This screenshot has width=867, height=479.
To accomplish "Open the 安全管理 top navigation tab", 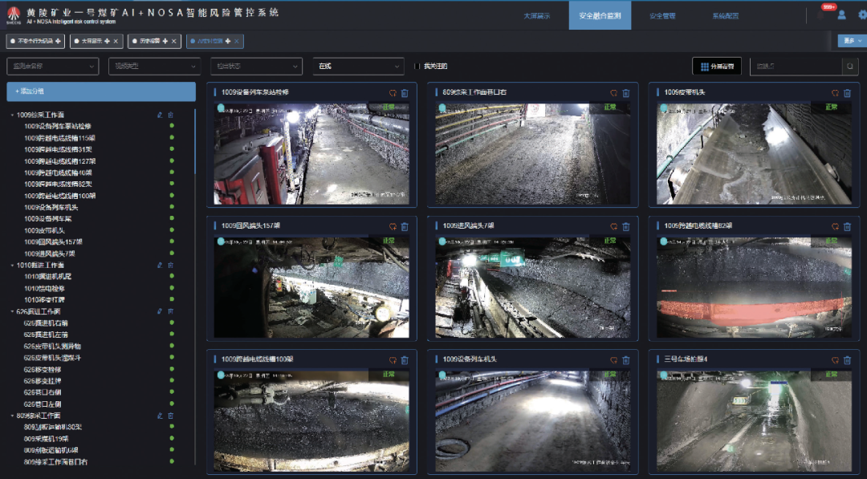I will (x=662, y=16).
